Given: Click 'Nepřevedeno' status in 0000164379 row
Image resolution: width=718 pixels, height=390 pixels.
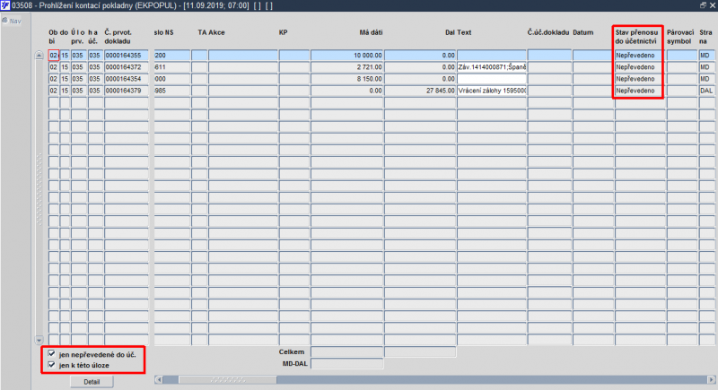Looking at the screenshot, I should pyautogui.click(x=638, y=91).
